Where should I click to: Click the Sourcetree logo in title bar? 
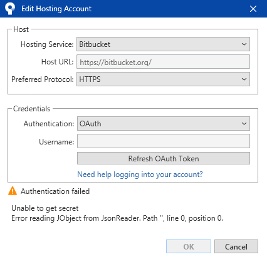pos(10,9)
